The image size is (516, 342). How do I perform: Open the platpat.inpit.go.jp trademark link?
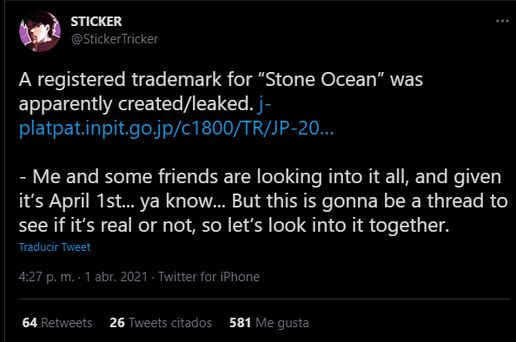point(176,128)
